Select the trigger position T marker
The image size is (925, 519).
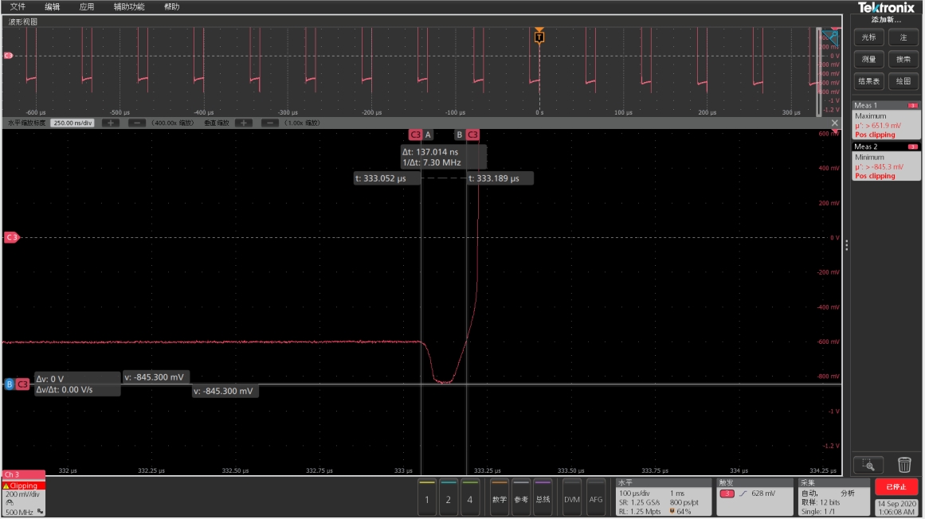(x=539, y=37)
